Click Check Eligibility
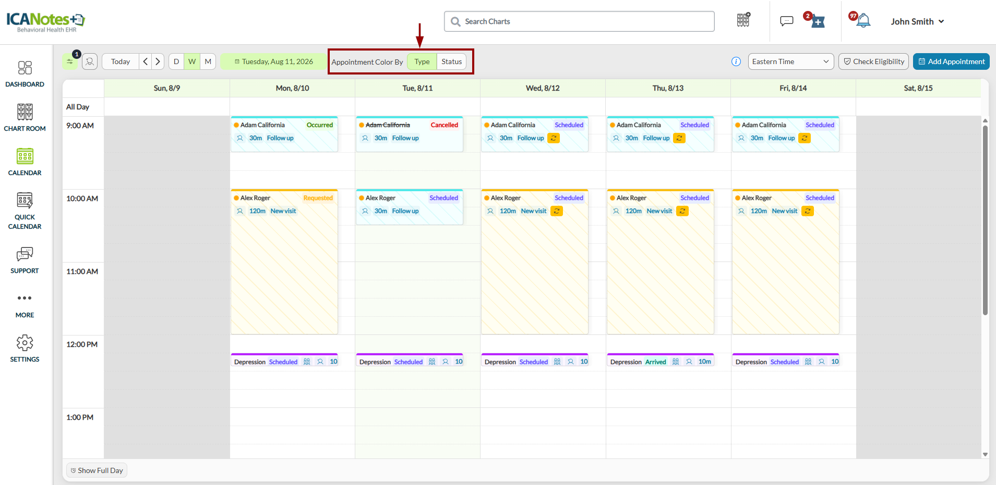The width and height of the screenshot is (996, 485). [x=874, y=61]
